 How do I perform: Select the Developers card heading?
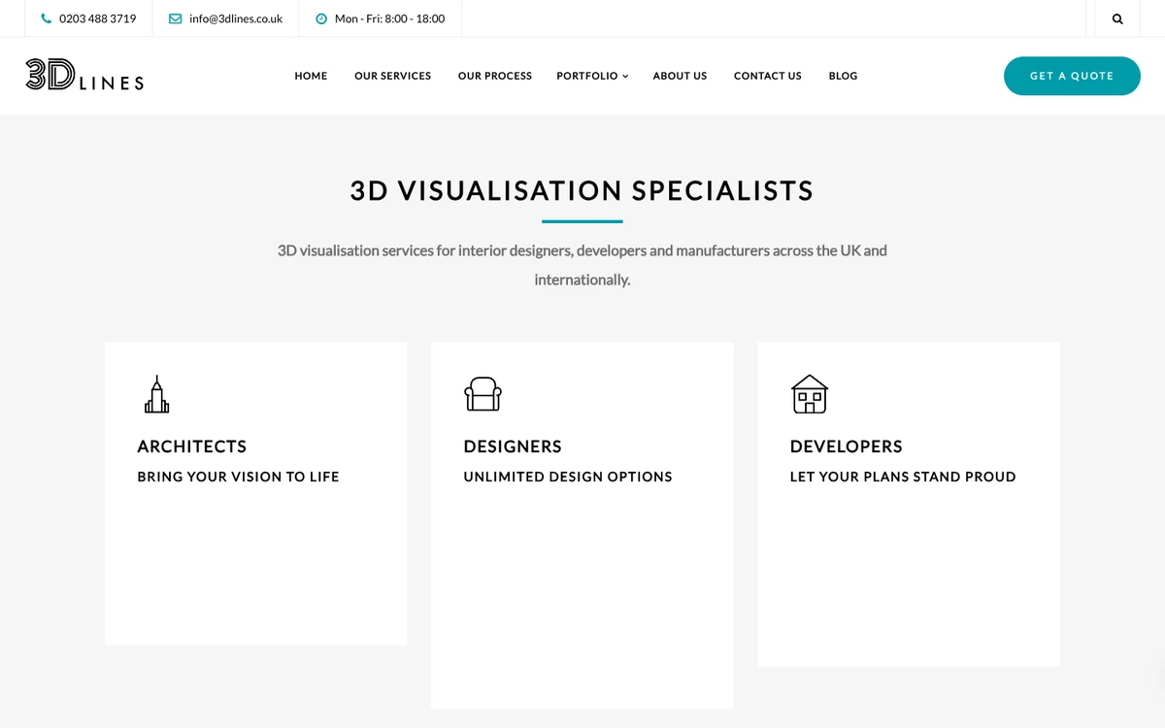[847, 447]
